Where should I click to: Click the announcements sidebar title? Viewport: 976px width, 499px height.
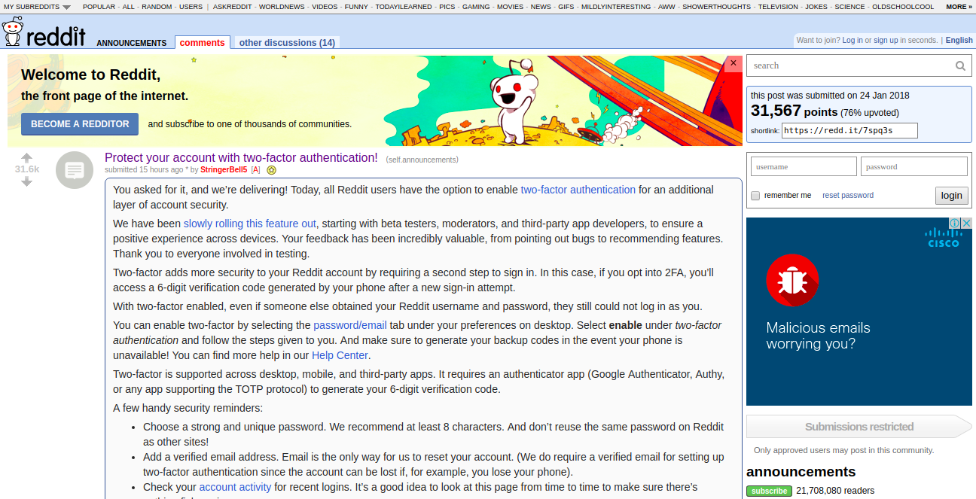pyautogui.click(x=801, y=472)
